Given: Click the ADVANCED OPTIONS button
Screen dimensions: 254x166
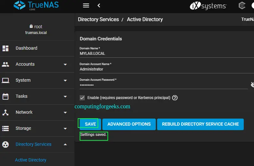Looking at the screenshot, I should click(129, 124).
